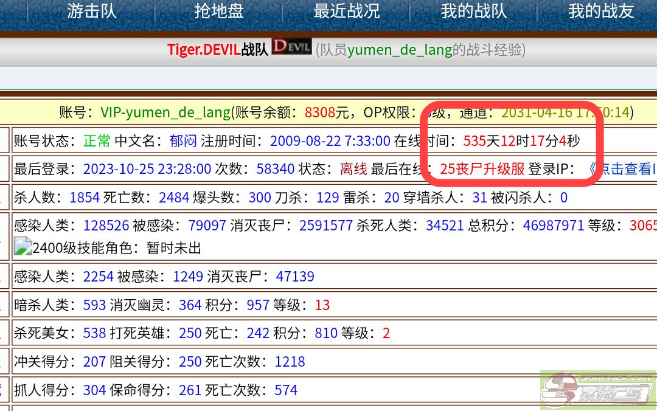Open the 25丧尸升级服 server link
The height and width of the screenshot is (411, 657).
click(482, 169)
